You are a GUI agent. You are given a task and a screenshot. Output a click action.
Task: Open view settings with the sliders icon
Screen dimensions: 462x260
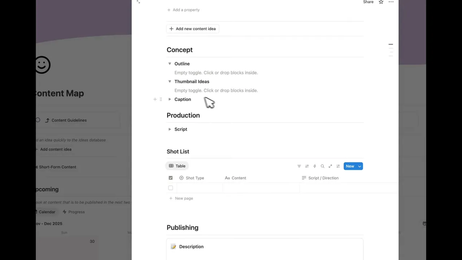point(338,166)
